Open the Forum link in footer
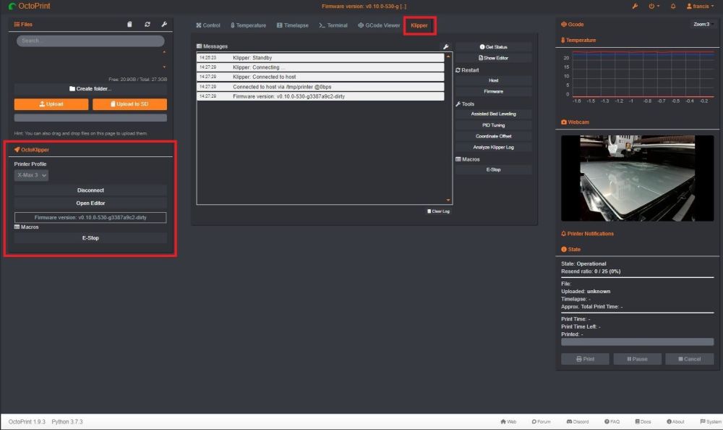This screenshot has height=430, width=723. 541,422
